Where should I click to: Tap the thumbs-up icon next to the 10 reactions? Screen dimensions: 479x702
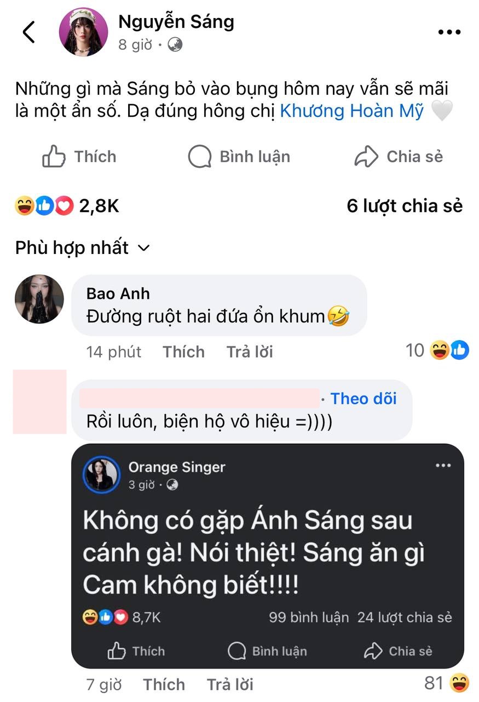(459, 350)
